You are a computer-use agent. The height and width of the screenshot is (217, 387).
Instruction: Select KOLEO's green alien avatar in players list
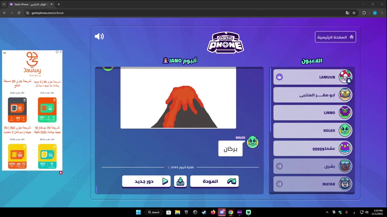tap(345, 130)
